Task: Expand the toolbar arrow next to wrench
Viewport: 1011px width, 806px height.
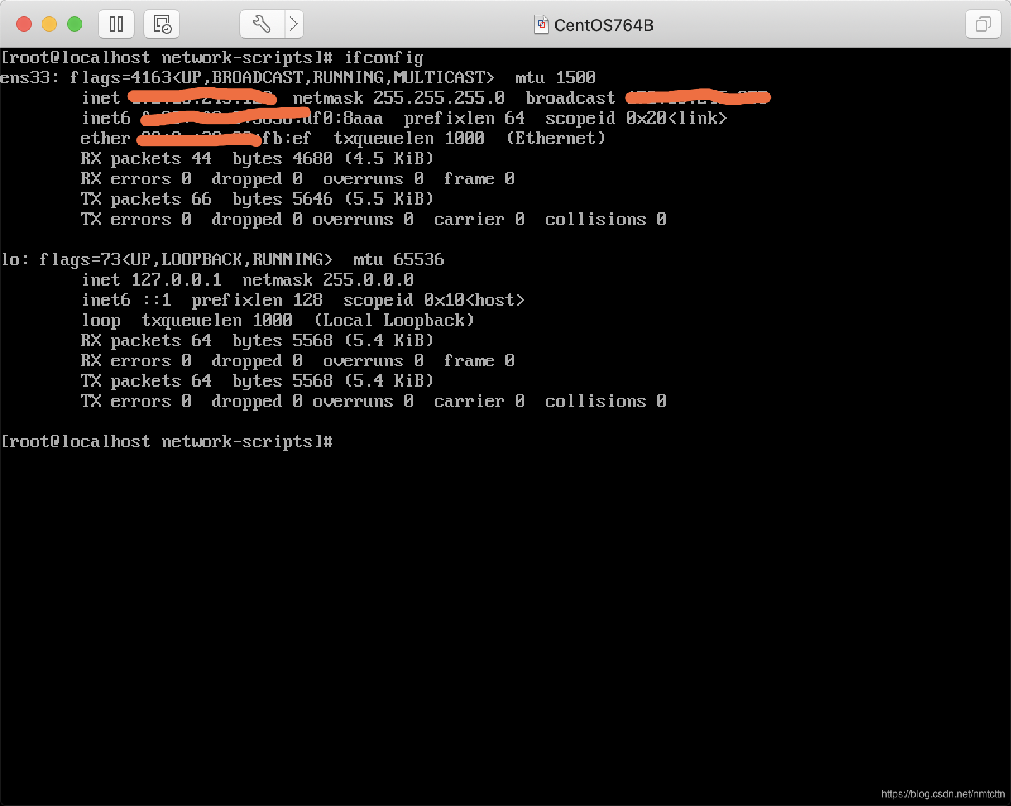Action: [x=294, y=25]
